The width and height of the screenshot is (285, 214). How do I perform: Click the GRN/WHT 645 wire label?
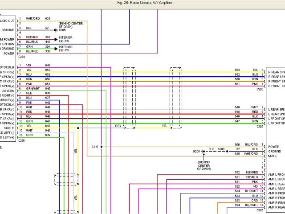coord(38,88)
